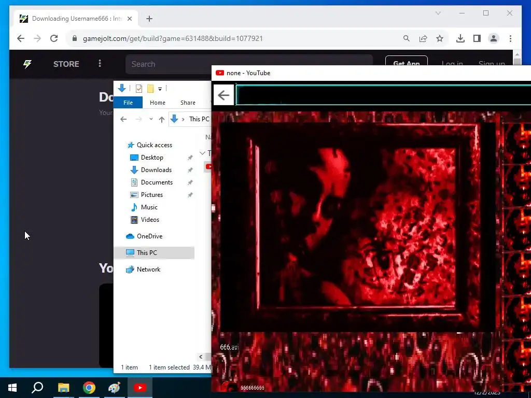Click the black text field in YouTube window
This screenshot has width=531, height=398.
pyautogui.click(x=383, y=95)
